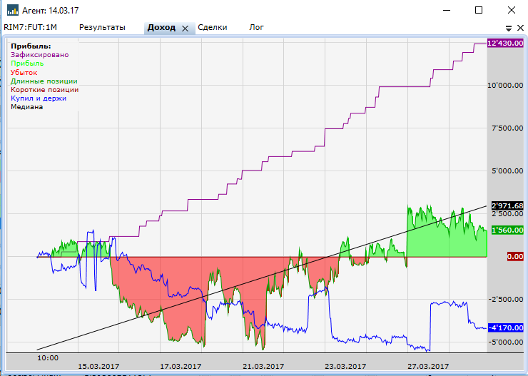Toggle the Убыток legend series
Screen dimensions: 528x376
click(24, 72)
